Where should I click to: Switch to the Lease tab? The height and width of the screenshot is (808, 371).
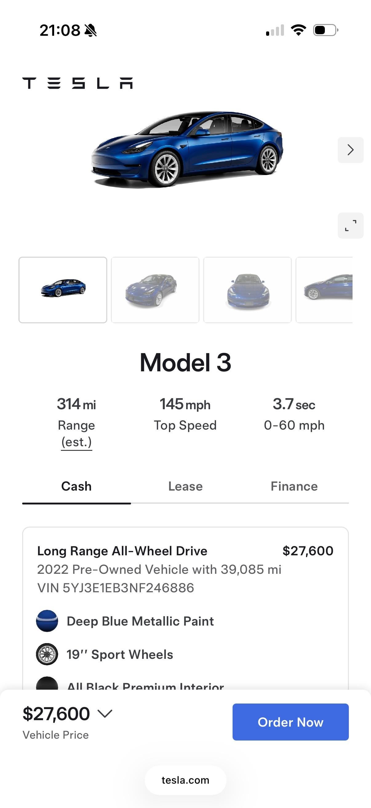[x=185, y=486]
